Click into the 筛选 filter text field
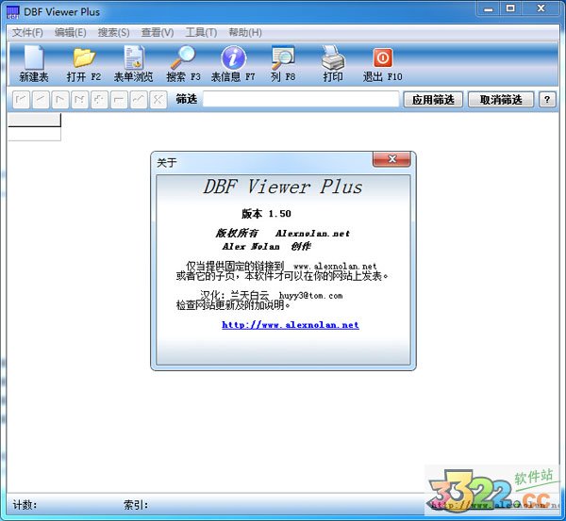The height and width of the screenshot is (521, 566). (x=301, y=99)
